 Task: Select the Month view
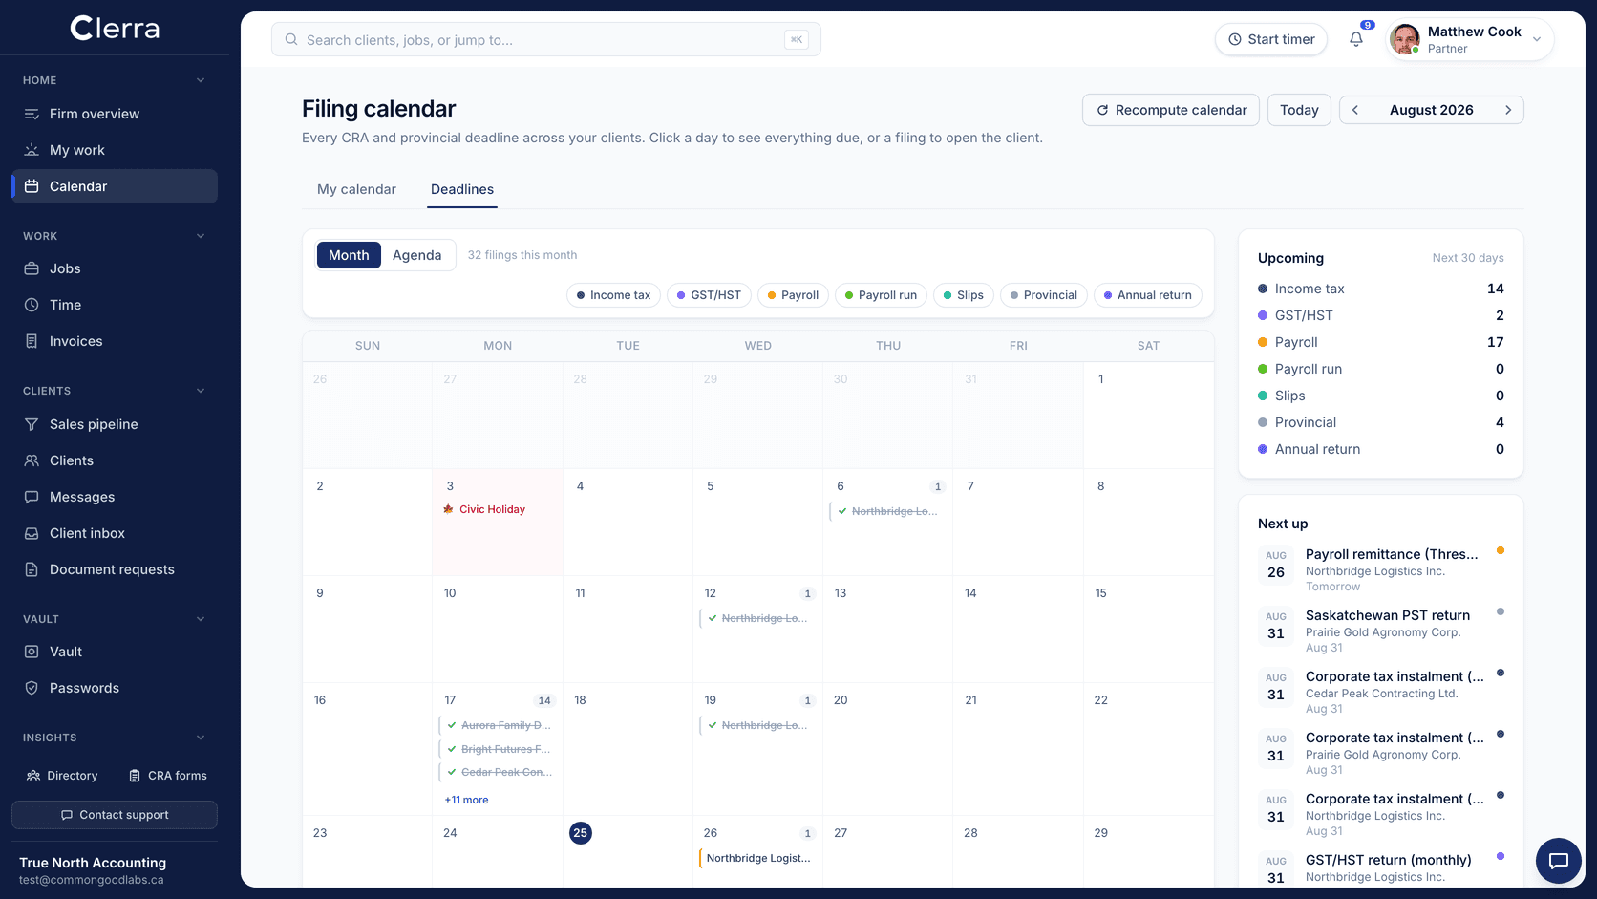pos(349,255)
